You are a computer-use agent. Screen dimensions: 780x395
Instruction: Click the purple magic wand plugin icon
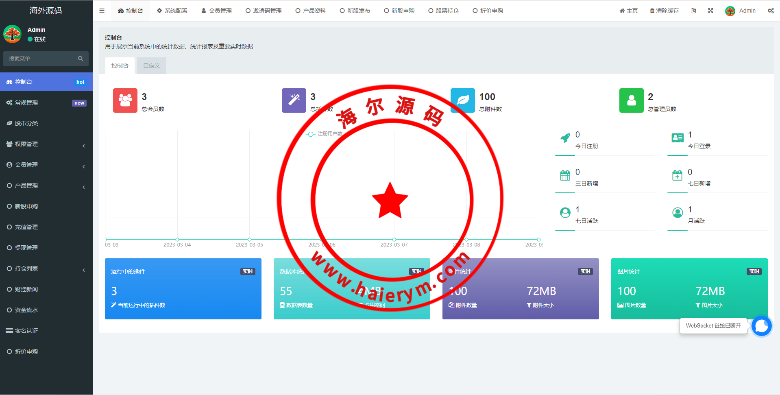click(294, 100)
